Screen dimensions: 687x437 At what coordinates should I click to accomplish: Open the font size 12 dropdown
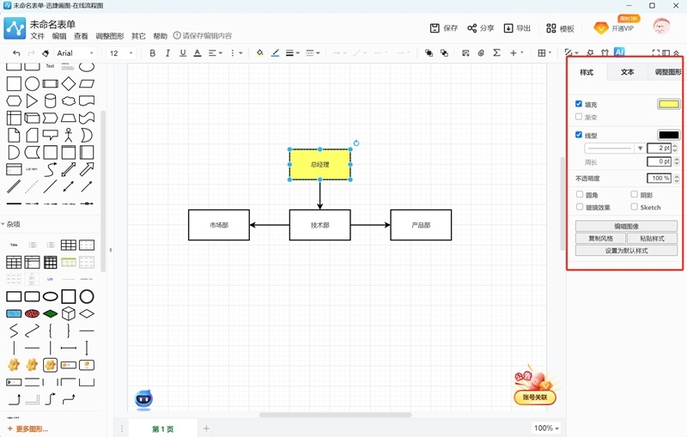121,53
